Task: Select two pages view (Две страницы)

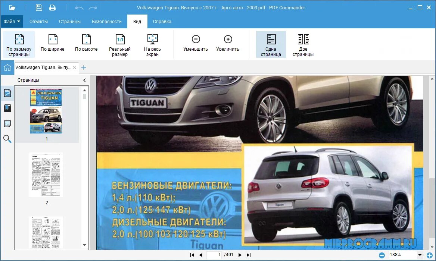Action: click(x=303, y=44)
